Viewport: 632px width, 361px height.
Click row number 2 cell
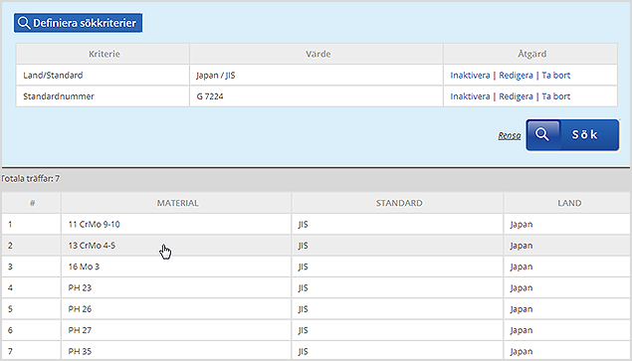[x=32, y=246]
